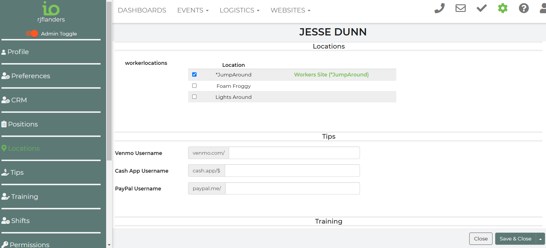Click the Tips section heading in form
This screenshot has height=248, width=546.
click(x=329, y=136)
